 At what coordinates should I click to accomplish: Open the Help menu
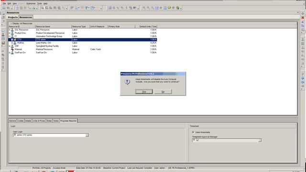45,3
